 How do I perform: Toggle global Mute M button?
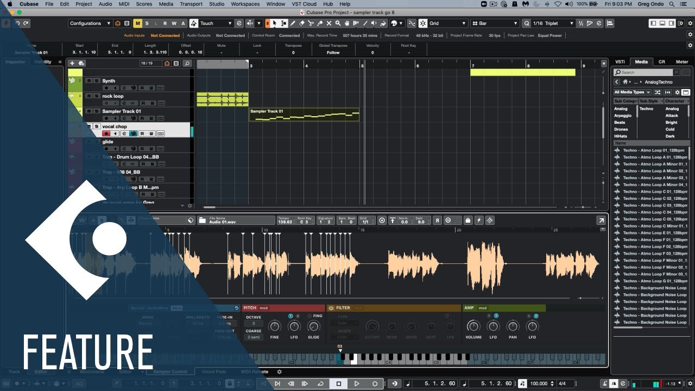pyautogui.click(x=137, y=23)
